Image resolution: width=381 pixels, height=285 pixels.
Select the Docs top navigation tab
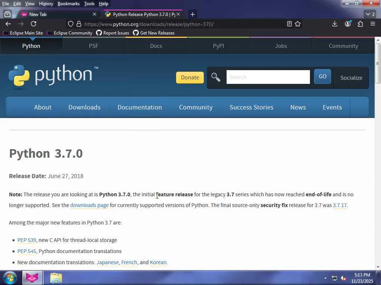tap(156, 46)
